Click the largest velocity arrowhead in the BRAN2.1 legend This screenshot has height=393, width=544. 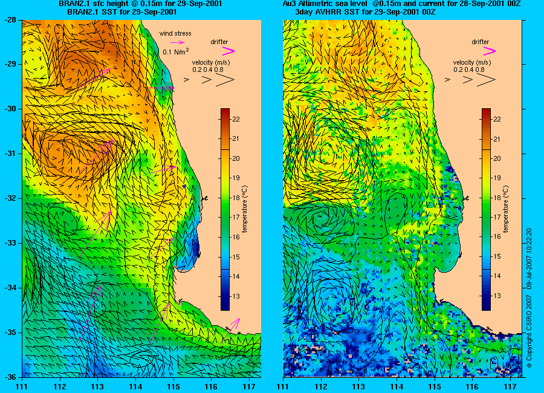[x=225, y=80]
